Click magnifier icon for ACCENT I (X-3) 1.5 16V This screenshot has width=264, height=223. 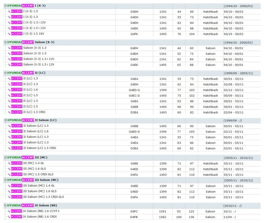click(9, 34)
